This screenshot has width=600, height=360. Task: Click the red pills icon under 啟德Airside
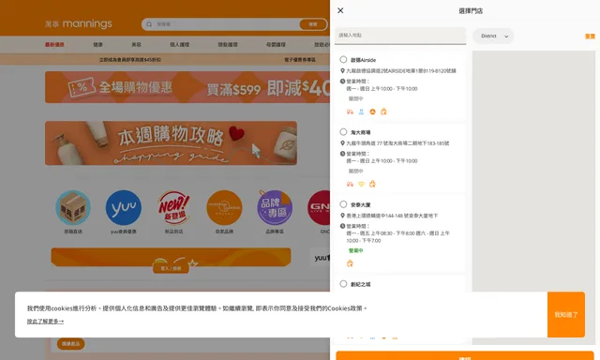350,112
